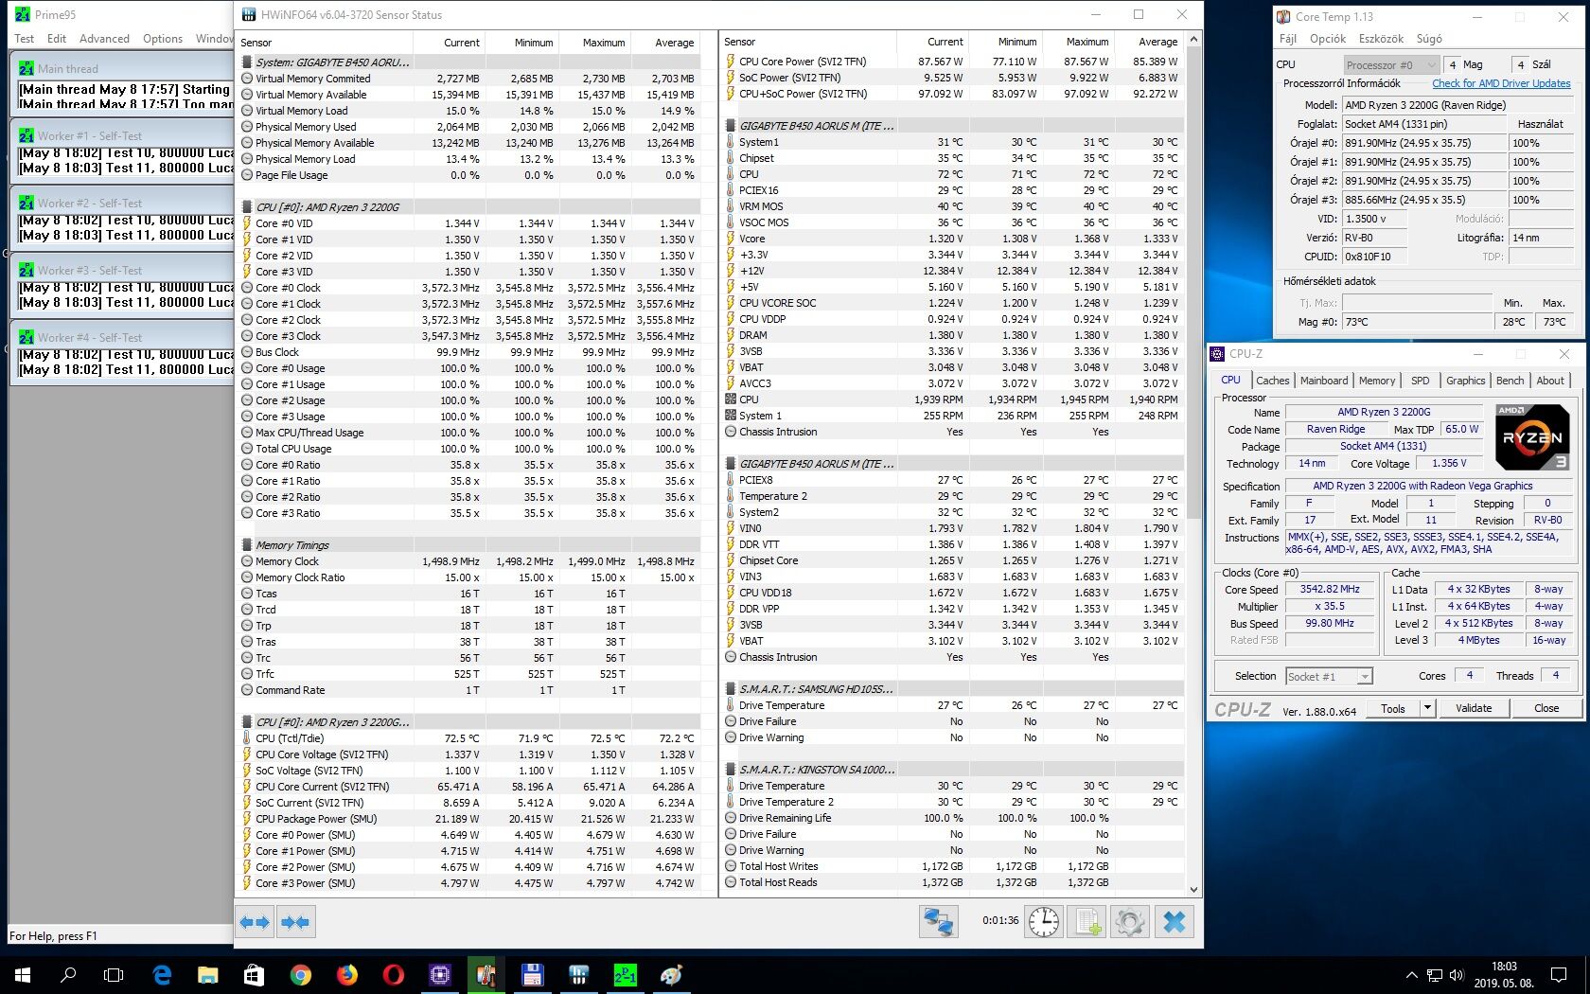Open Windows Start menu
Viewport: 1590px width, 994px height.
23,974
